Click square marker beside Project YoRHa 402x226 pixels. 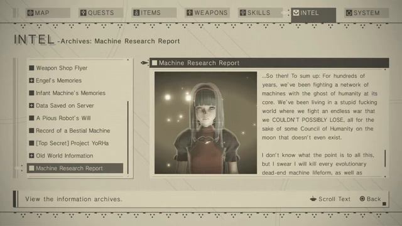tap(31, 143)
